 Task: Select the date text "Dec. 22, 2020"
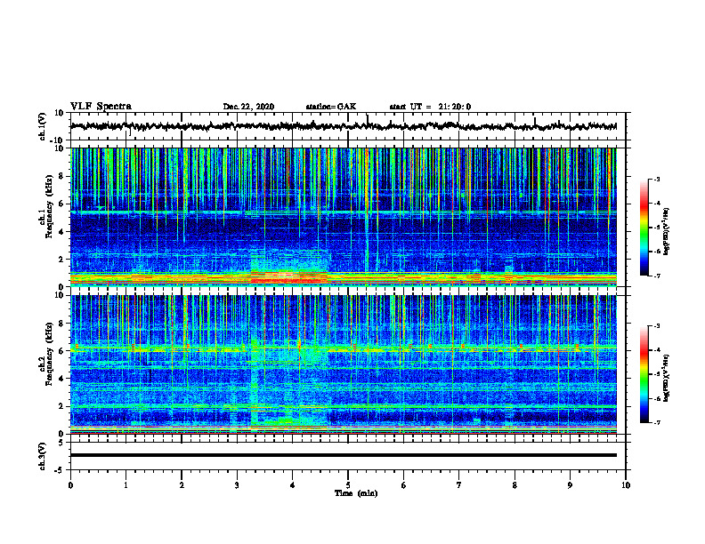tap(248, 107)
